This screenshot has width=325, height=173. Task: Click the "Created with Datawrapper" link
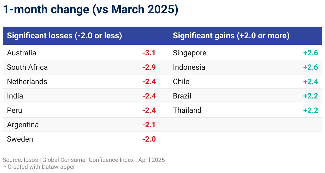tap(41, 167)
